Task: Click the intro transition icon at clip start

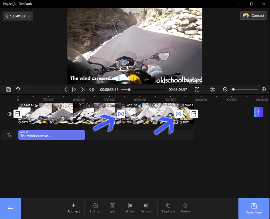Action: pyautogui.click(x=18, y=114)
